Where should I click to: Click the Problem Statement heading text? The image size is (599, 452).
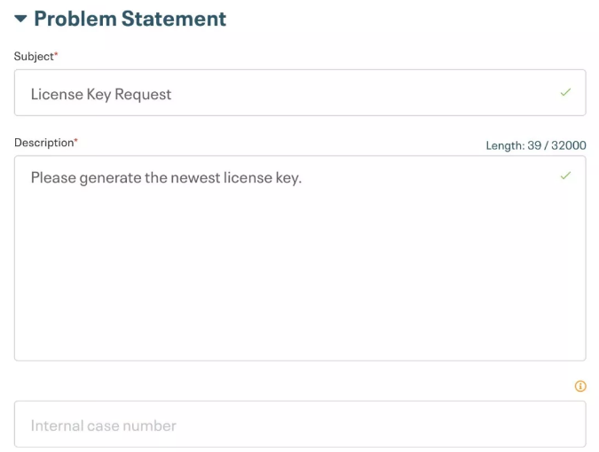130,19
